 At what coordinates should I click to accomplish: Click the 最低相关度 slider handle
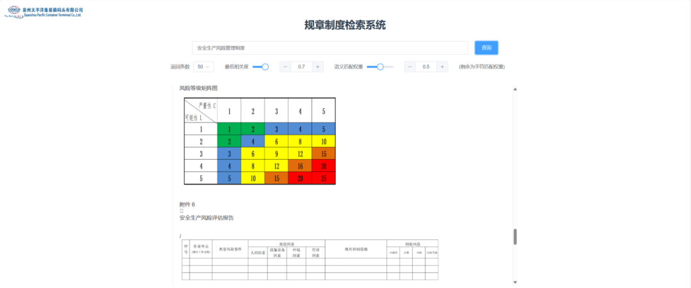pos(266,67)
